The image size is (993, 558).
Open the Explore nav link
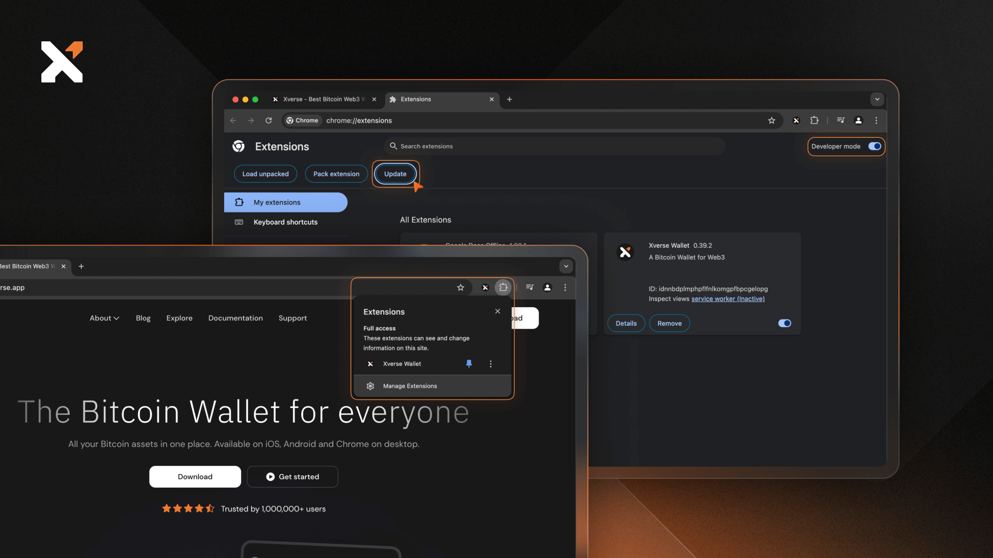(179, 318)
